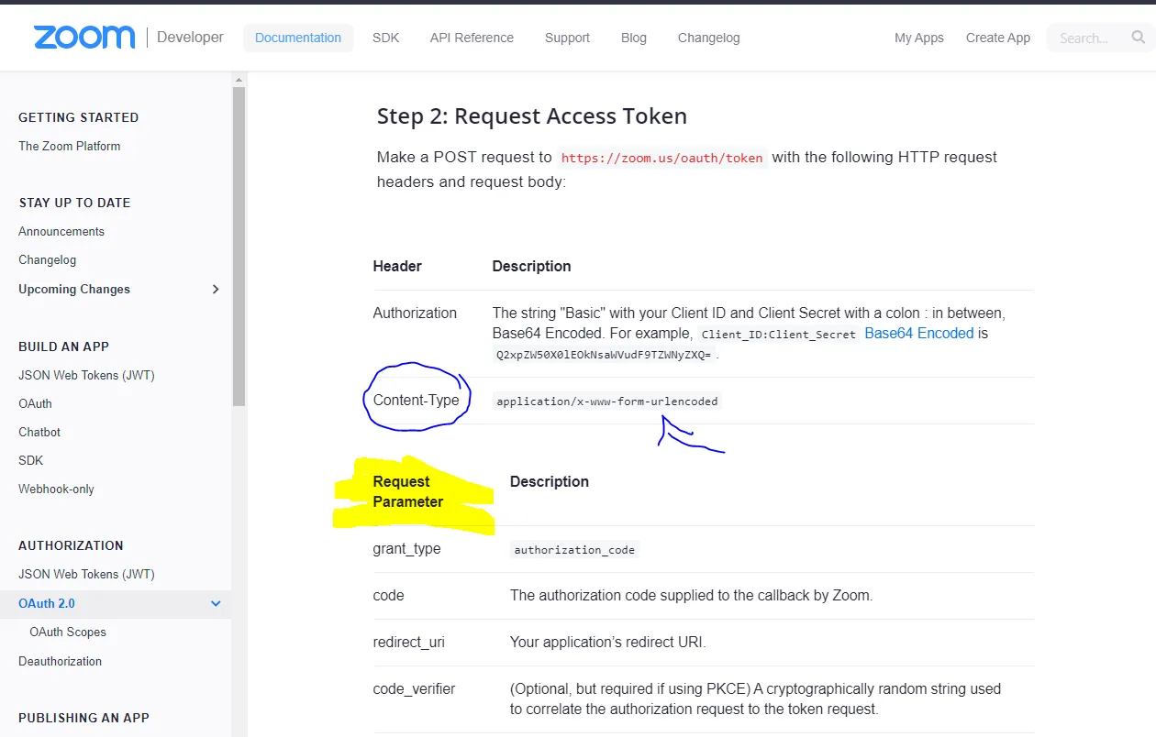Click the sidebar vertical scrollbar
The width and height of the screenshot is (1156, 737).
(239, 247)
